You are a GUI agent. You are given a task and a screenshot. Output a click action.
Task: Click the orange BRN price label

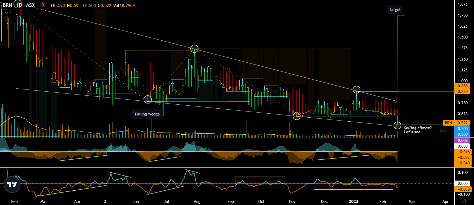(x=448, y=123)
